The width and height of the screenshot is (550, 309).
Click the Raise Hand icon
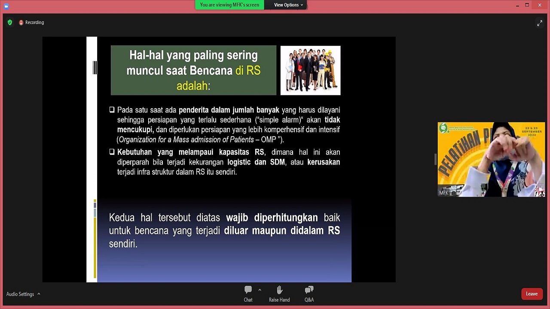[x=279, y=294]
